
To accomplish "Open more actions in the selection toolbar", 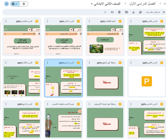I will [105, 12].
